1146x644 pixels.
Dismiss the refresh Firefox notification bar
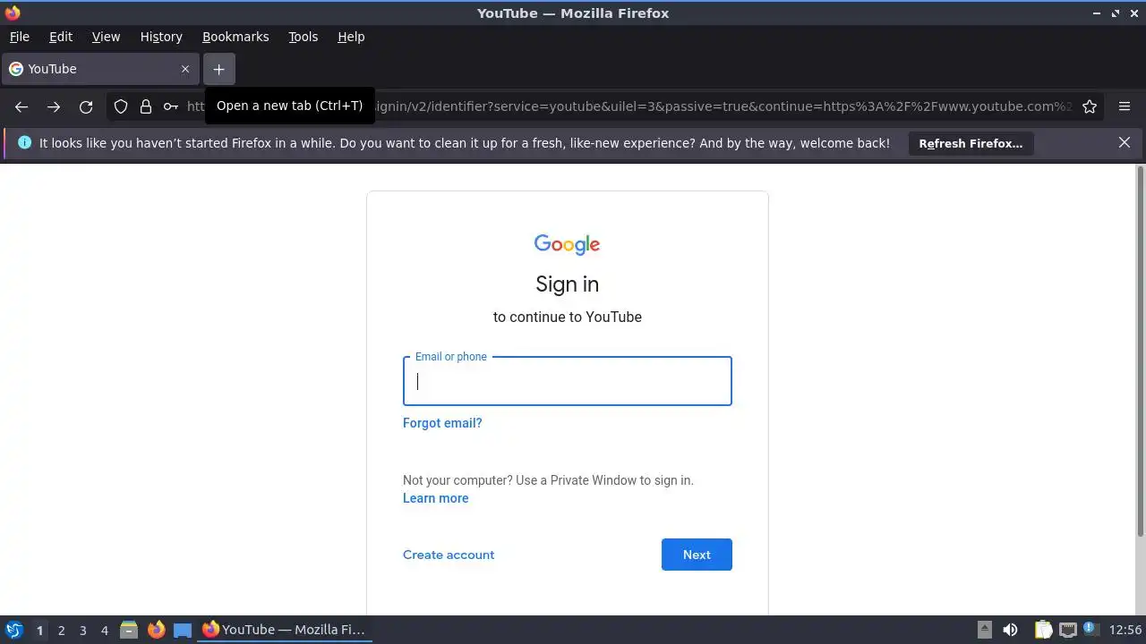pos(1125,142)
